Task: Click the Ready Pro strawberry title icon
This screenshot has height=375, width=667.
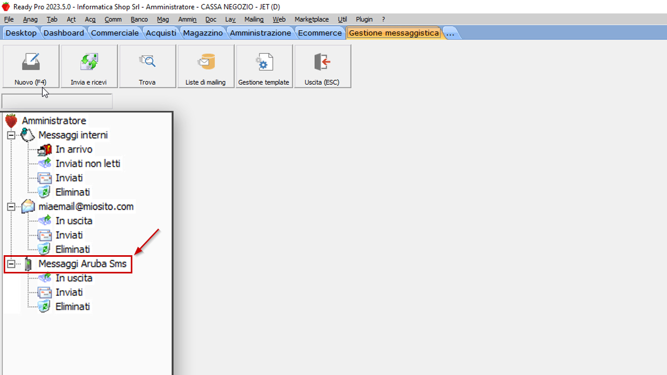Action: pyautogui.click(x=6, y=6)
